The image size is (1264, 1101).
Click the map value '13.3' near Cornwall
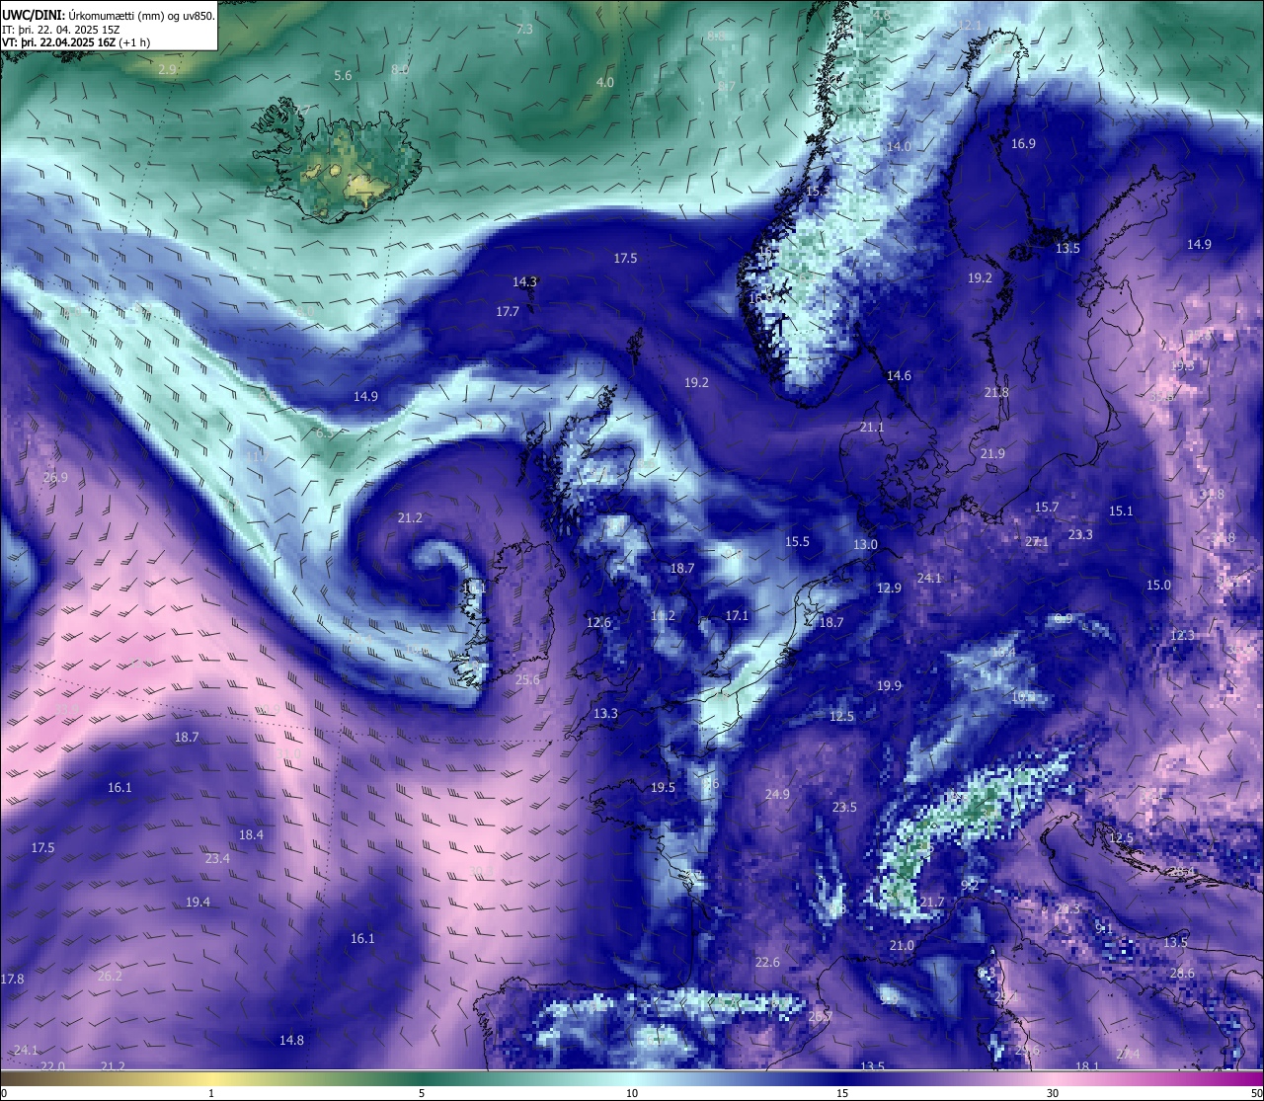[605, 713]
